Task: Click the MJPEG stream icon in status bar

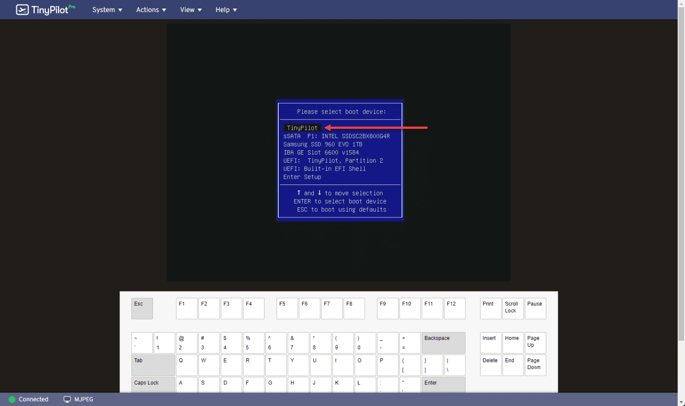Action: pos(67,399)
